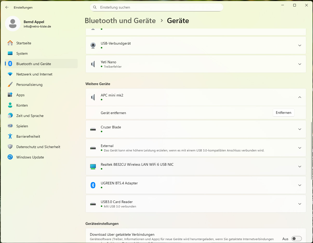Open Datenschutz und Sicherheit page
Viewport: 313px width, 243px height.
[38, 147]
